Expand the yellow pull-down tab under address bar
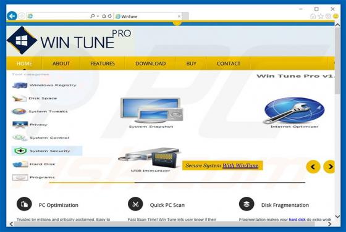Screen dimensions: 346x232 177,23
